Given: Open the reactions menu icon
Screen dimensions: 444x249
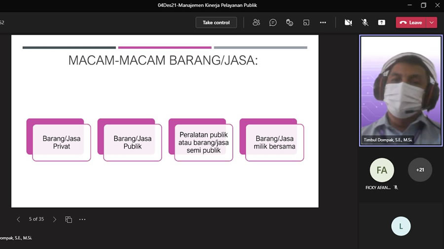Looking at the screenshot, I should (290, 23).
